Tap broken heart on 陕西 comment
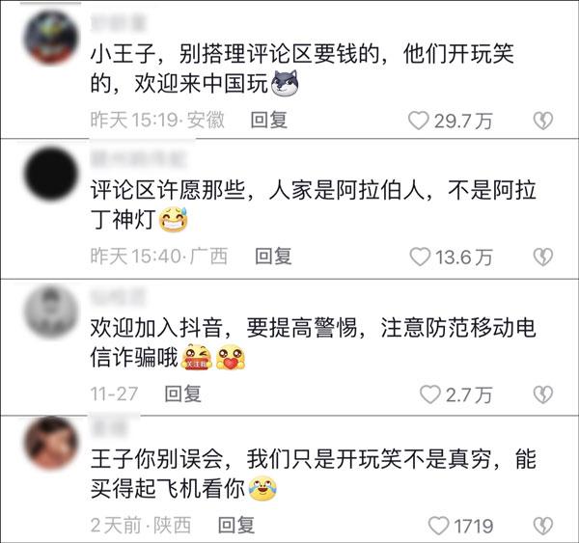This screenshot has height=543, width=579. coord(543,526)
